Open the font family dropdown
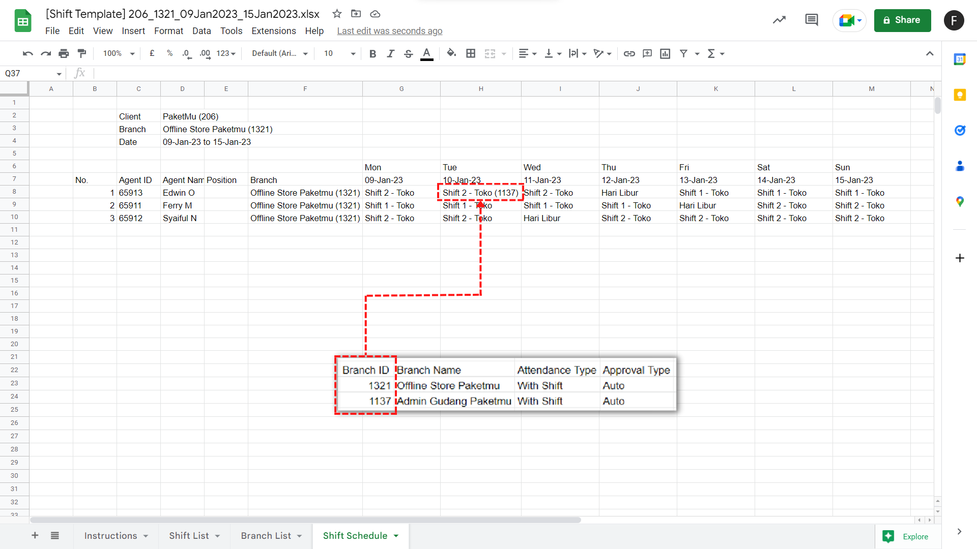Image resolution: width=977 pixels, height=549 pixels. tap(280, 53)
